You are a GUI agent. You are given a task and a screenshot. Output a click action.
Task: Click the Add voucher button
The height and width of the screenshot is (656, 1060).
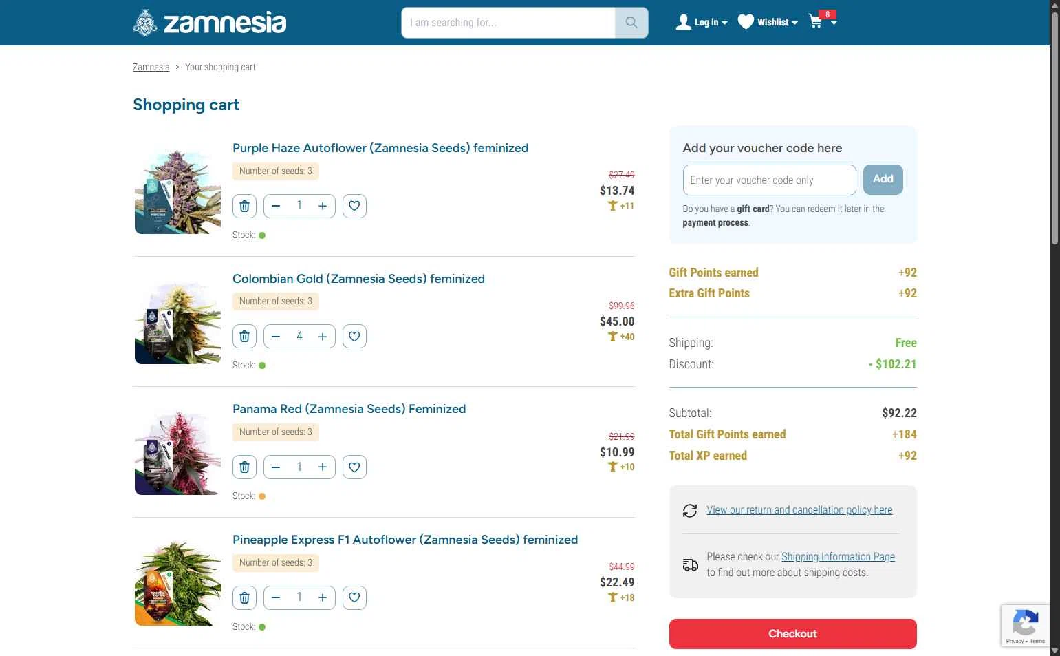point(883,180)
